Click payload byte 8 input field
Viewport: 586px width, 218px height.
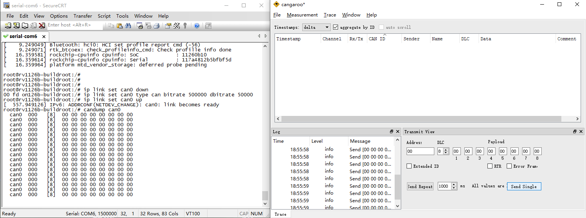537,151
